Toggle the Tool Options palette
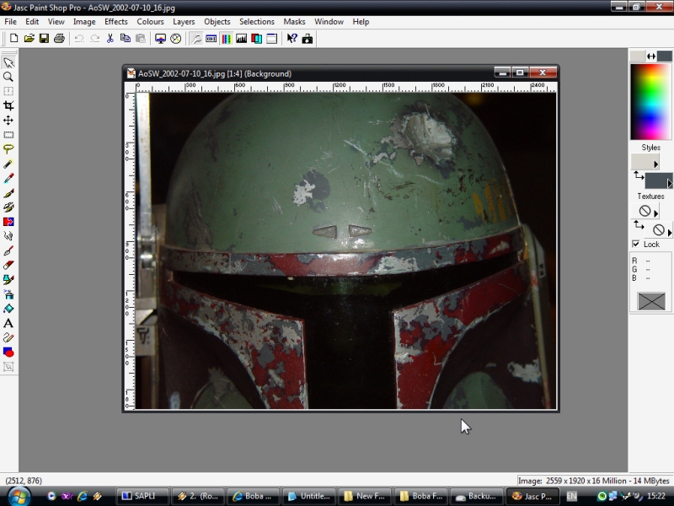The width and height of the screenshot is (674, 506). 211,39
